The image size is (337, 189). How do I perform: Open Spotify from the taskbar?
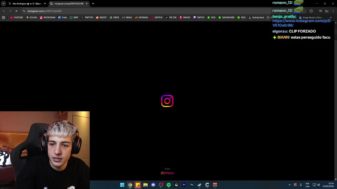tap(168, 185)
